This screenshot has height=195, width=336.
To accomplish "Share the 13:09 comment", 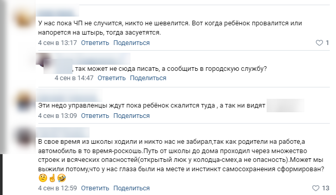I will (132, 116).
